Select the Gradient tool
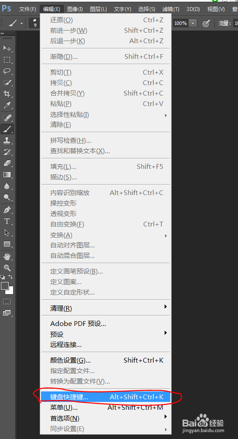238x439 pixels. pos(7,175)
